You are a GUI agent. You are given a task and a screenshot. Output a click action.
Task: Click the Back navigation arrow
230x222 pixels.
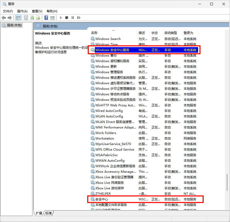[4, 18]
